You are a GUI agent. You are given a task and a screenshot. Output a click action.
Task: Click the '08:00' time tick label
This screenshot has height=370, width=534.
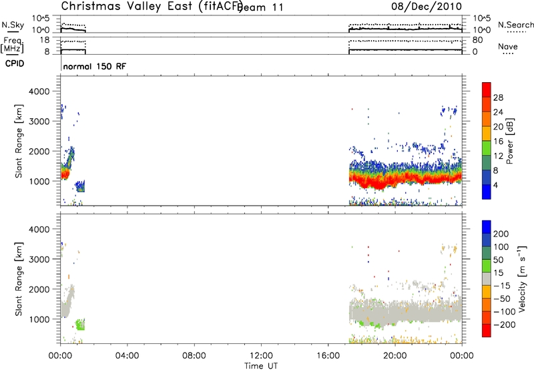point(194,356)
